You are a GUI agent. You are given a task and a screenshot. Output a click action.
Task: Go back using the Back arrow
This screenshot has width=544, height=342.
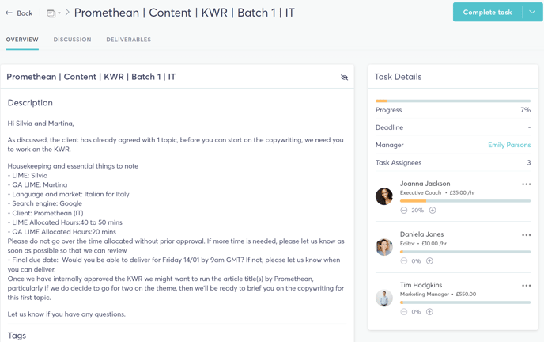19,13
